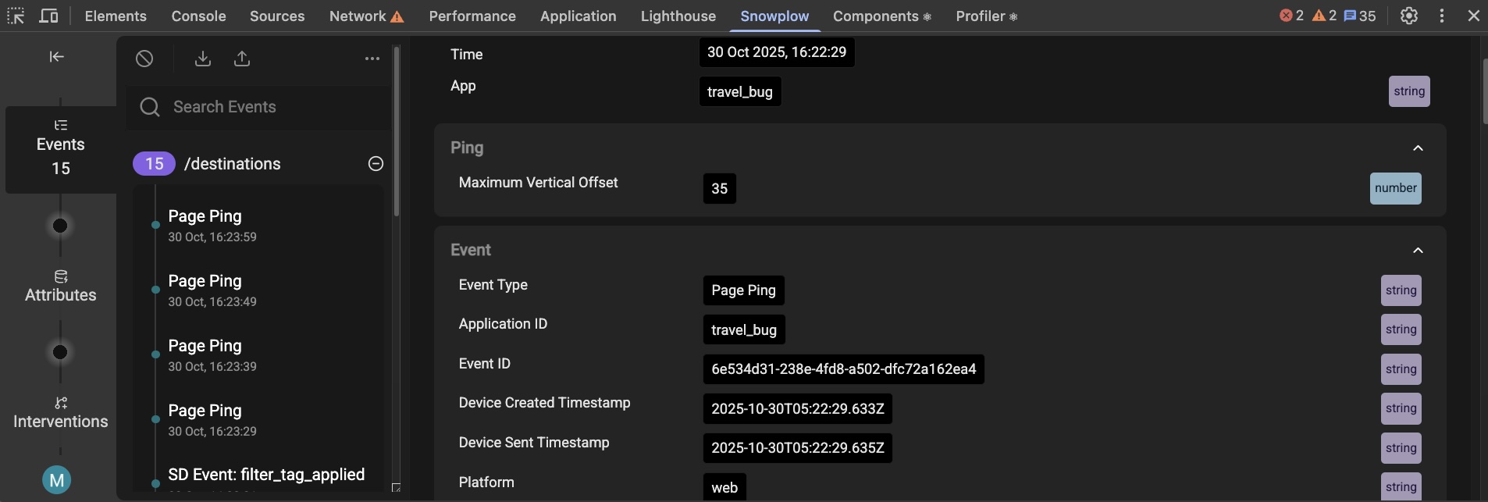Image resolution: width=1488 pixels, height=502 pixels.
Task: Click the user avatar M icon
Action: point(56,480)
